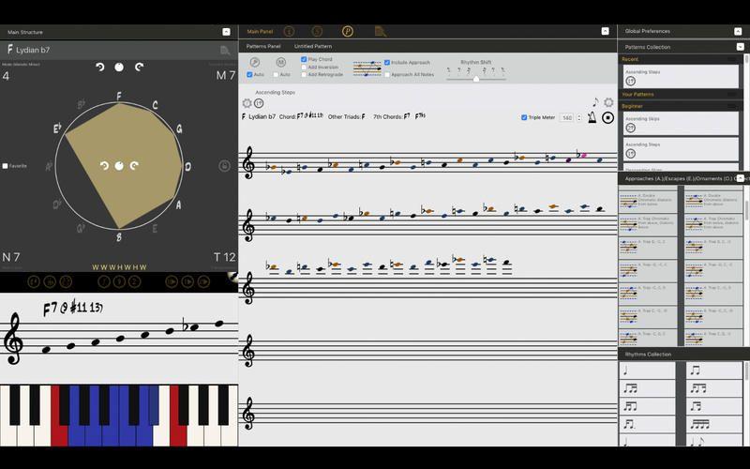
Task: Collapse the Global Preferences panel
Action: pos(739,31)
